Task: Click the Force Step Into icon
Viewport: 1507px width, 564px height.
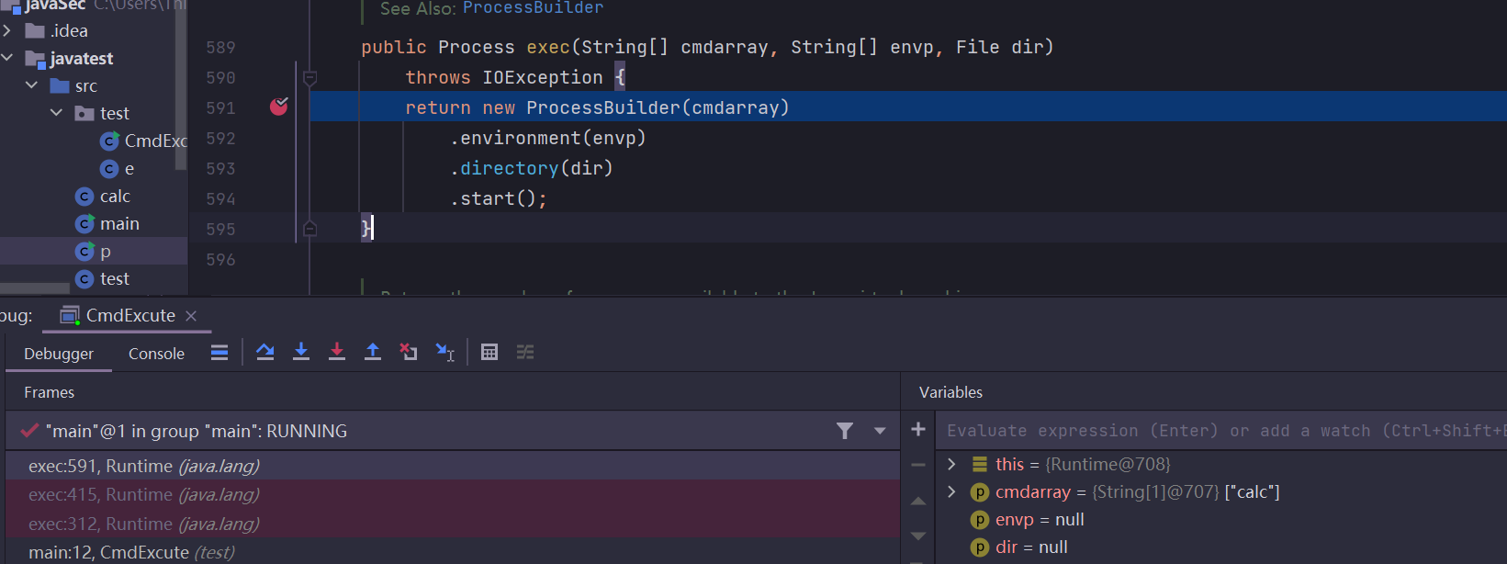Action: point(337,352)
